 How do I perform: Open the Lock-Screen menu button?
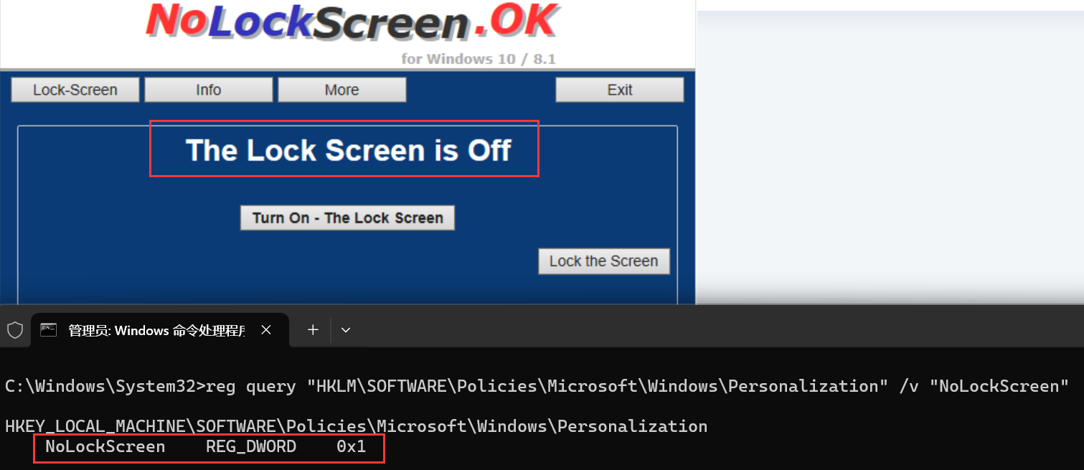point(75,90)
